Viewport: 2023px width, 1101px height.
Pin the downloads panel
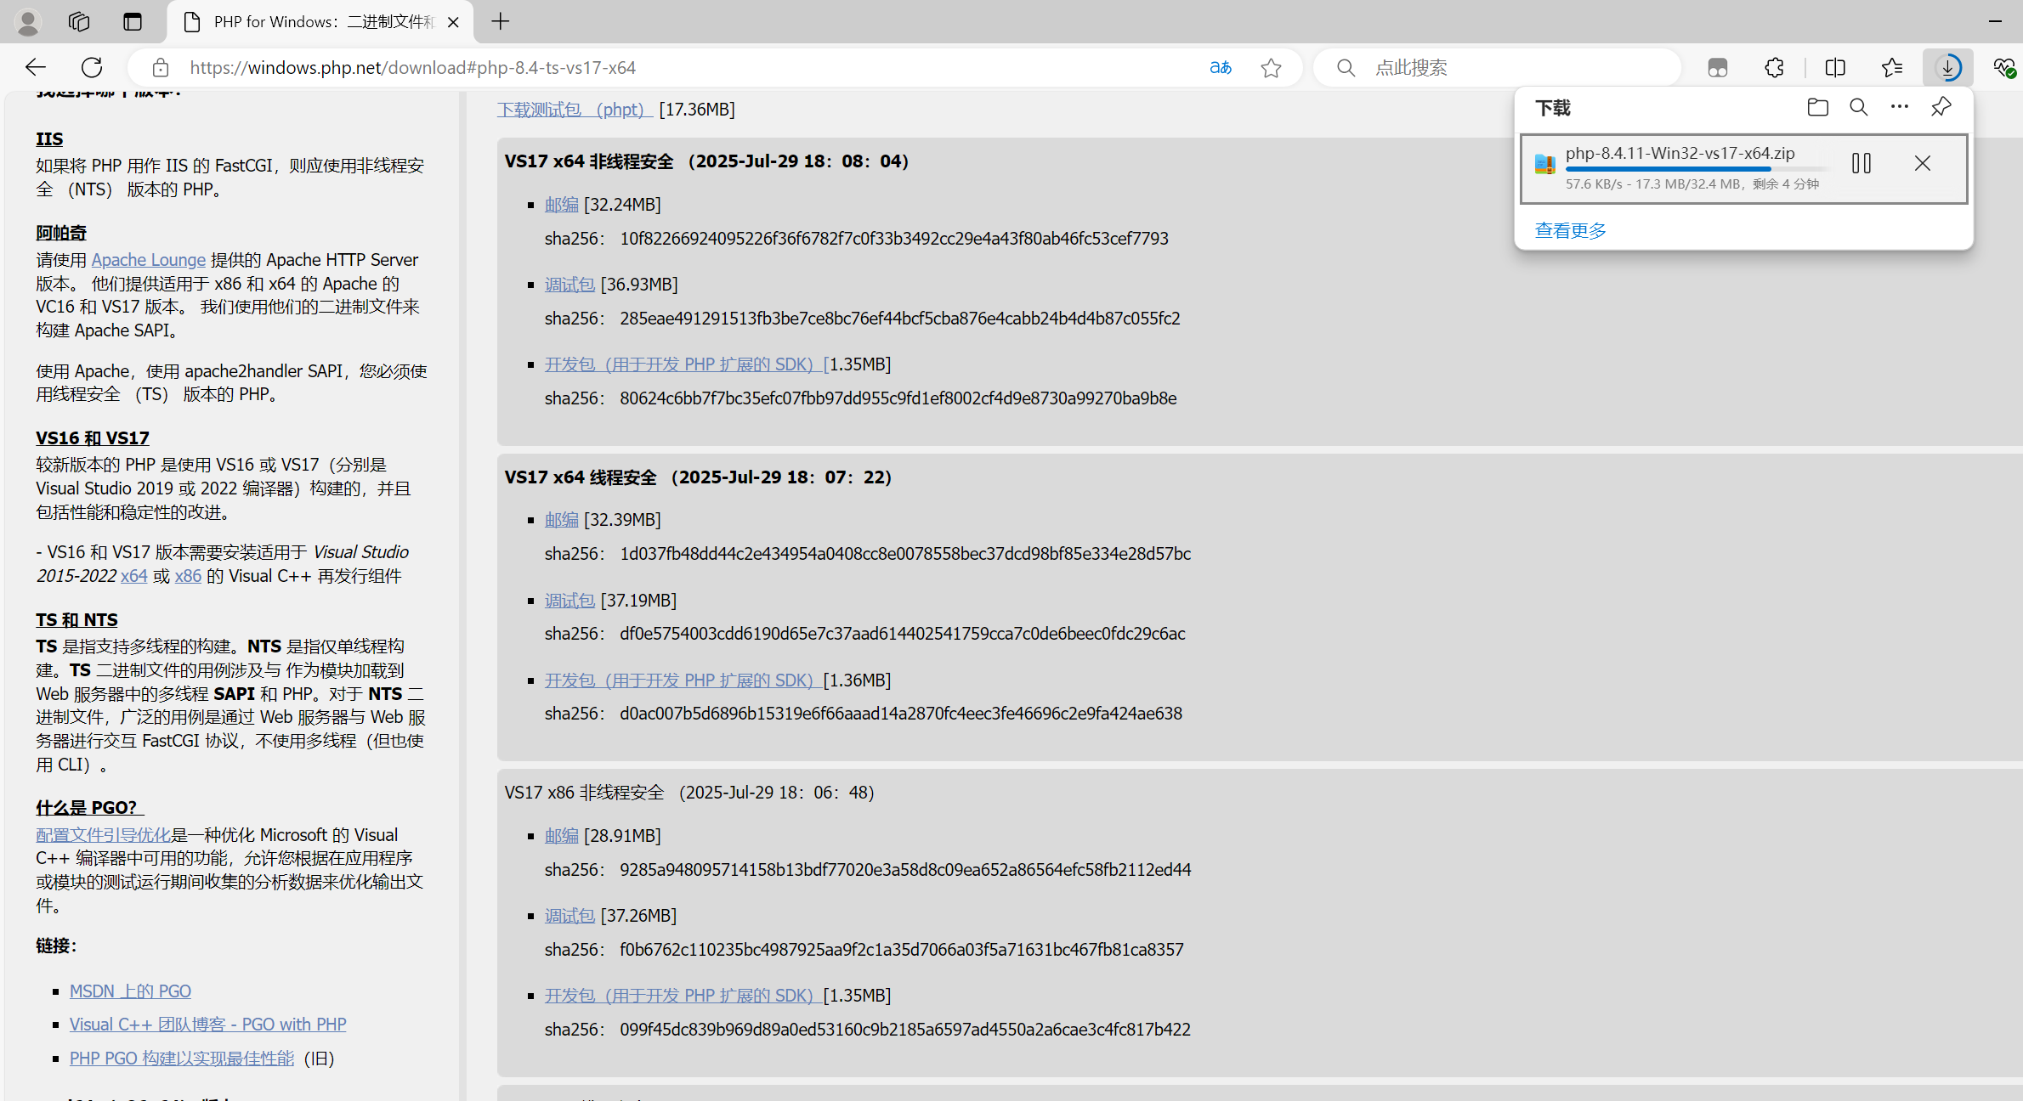coord(1941,107)
